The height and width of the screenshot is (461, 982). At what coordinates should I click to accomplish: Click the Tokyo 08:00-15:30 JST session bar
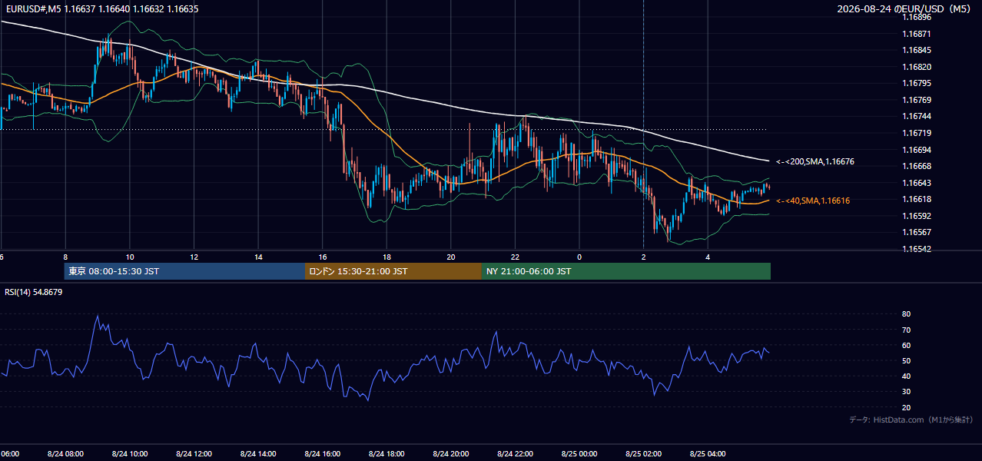click(185, 271)
